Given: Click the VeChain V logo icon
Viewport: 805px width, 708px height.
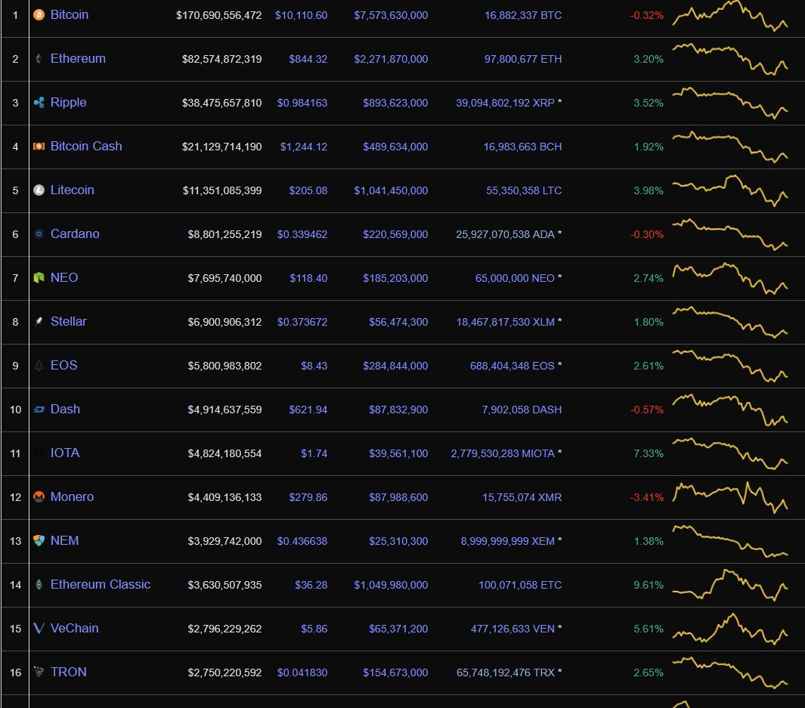Looking at the screenshot, I should pos(39,629).
